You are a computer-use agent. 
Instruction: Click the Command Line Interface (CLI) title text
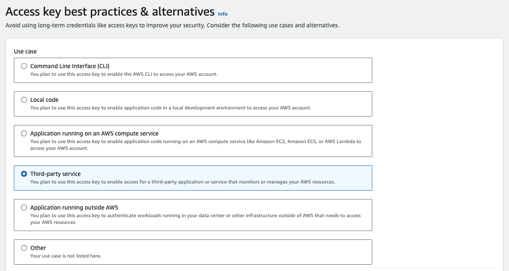70,66
